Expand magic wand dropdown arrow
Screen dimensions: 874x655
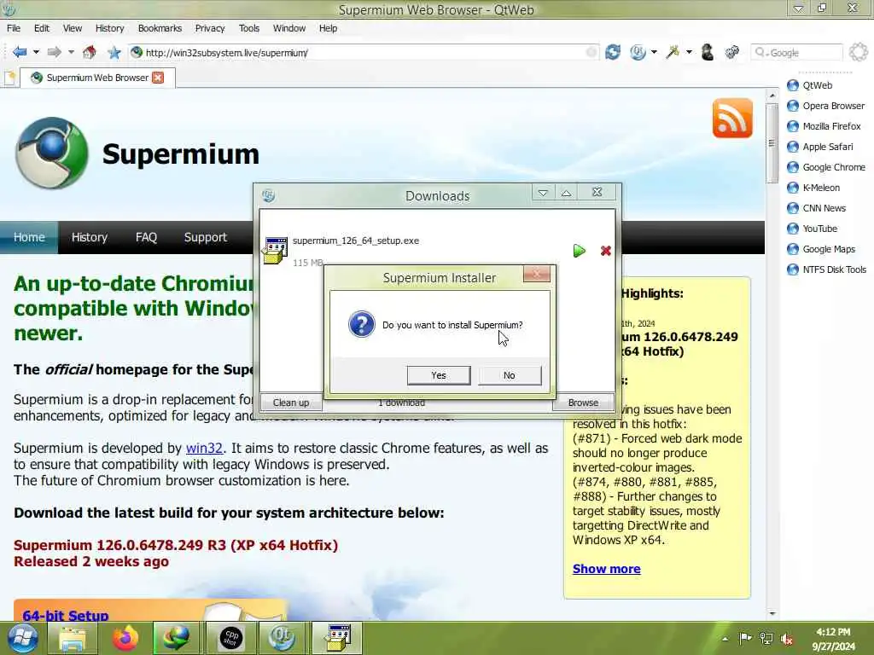[x=689, y=52]
